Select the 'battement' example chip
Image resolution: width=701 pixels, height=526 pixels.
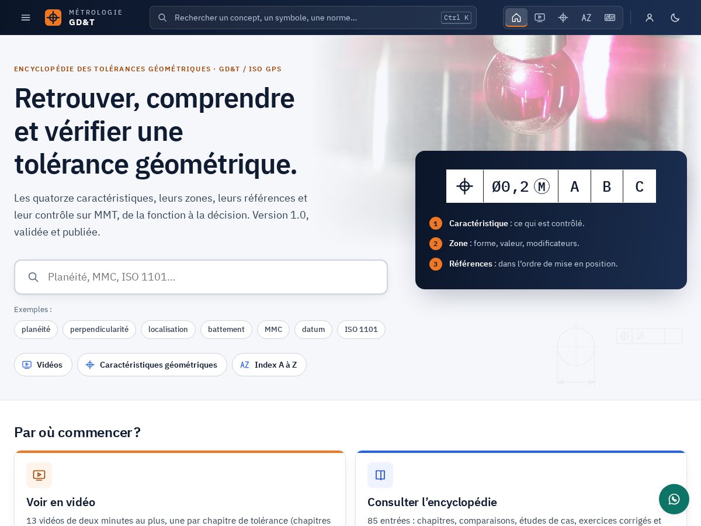pos(226,330)
